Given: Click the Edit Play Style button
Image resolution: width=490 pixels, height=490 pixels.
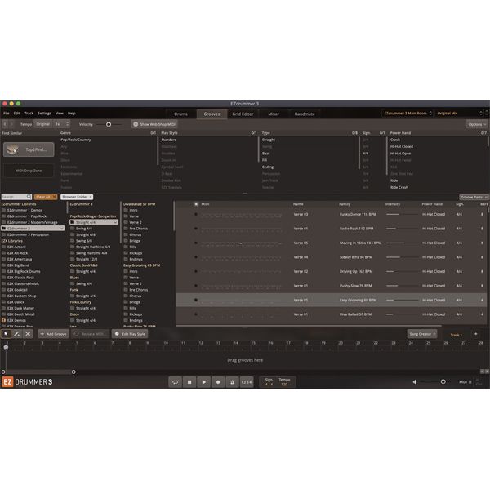Looking at the screenshot, I should (130, 334).
